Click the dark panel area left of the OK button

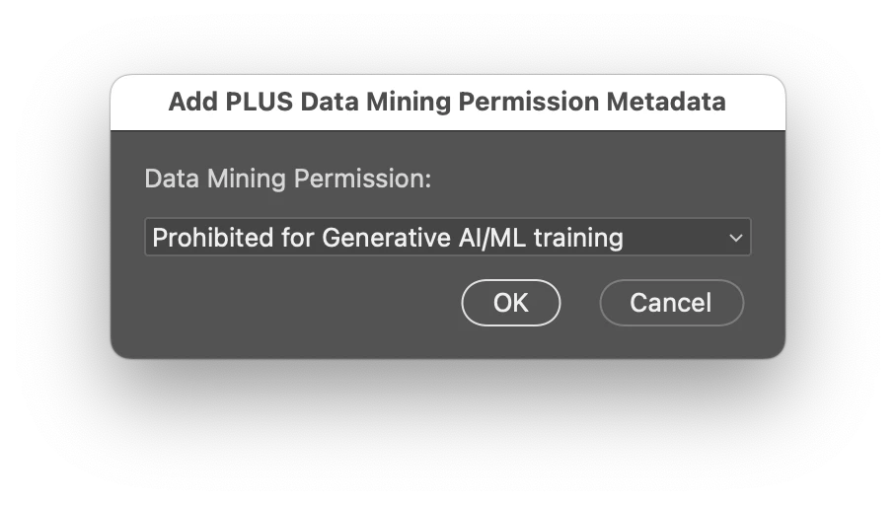point(297,303)
